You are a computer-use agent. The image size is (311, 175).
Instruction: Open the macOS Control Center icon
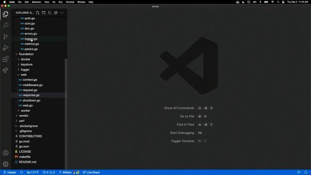click(283, 2)
